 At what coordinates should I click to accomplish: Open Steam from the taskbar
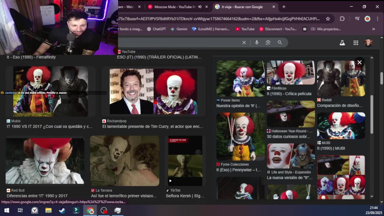point(62,211)
